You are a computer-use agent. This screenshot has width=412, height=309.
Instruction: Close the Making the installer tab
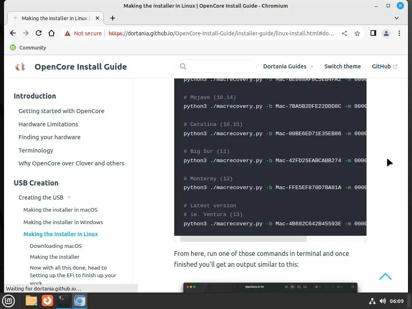97,18
